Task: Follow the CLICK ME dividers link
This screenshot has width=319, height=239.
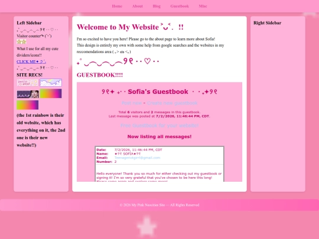Action: 31,61
